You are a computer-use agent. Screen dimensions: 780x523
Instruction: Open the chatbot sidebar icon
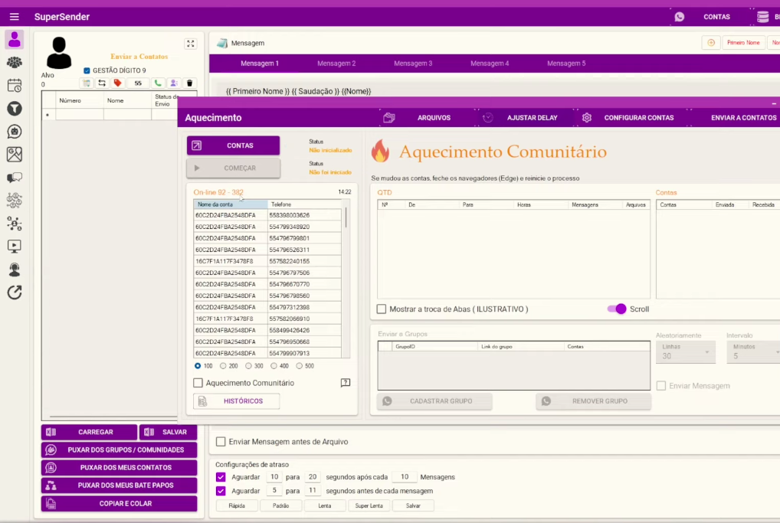pos(15,132)
